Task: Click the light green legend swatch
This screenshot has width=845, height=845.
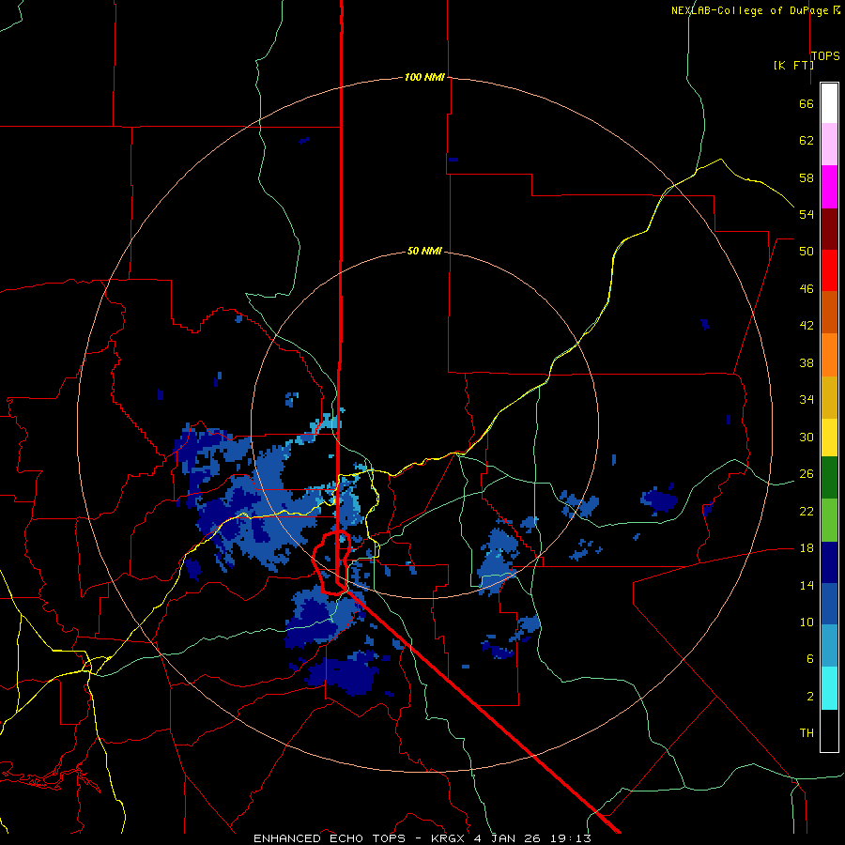Action: pyautogui.click(x=829, y=520)
